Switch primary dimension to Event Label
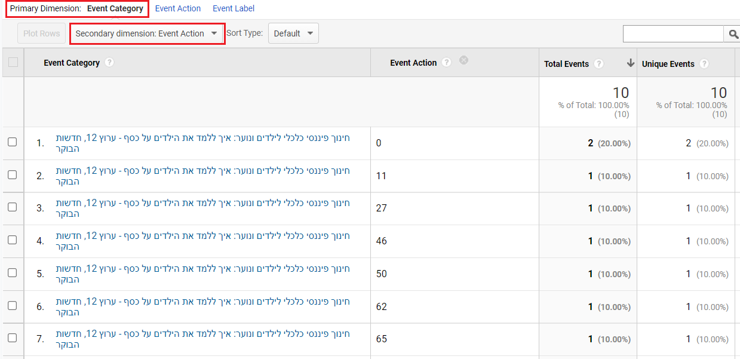This screenshot has height=359, width=740. coord(234,9)
